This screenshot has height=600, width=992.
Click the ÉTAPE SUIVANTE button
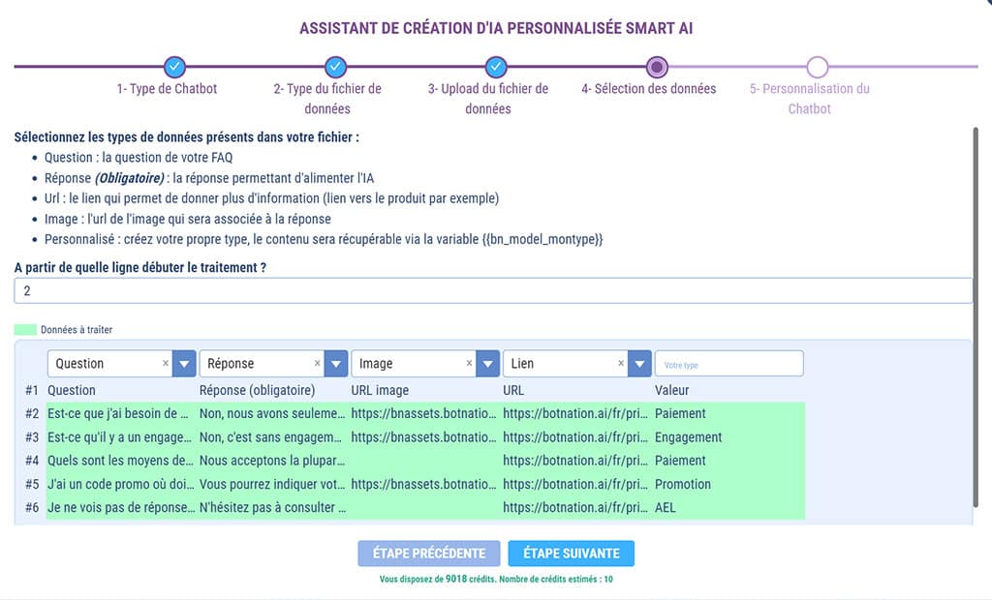click(x=571, y=554)
